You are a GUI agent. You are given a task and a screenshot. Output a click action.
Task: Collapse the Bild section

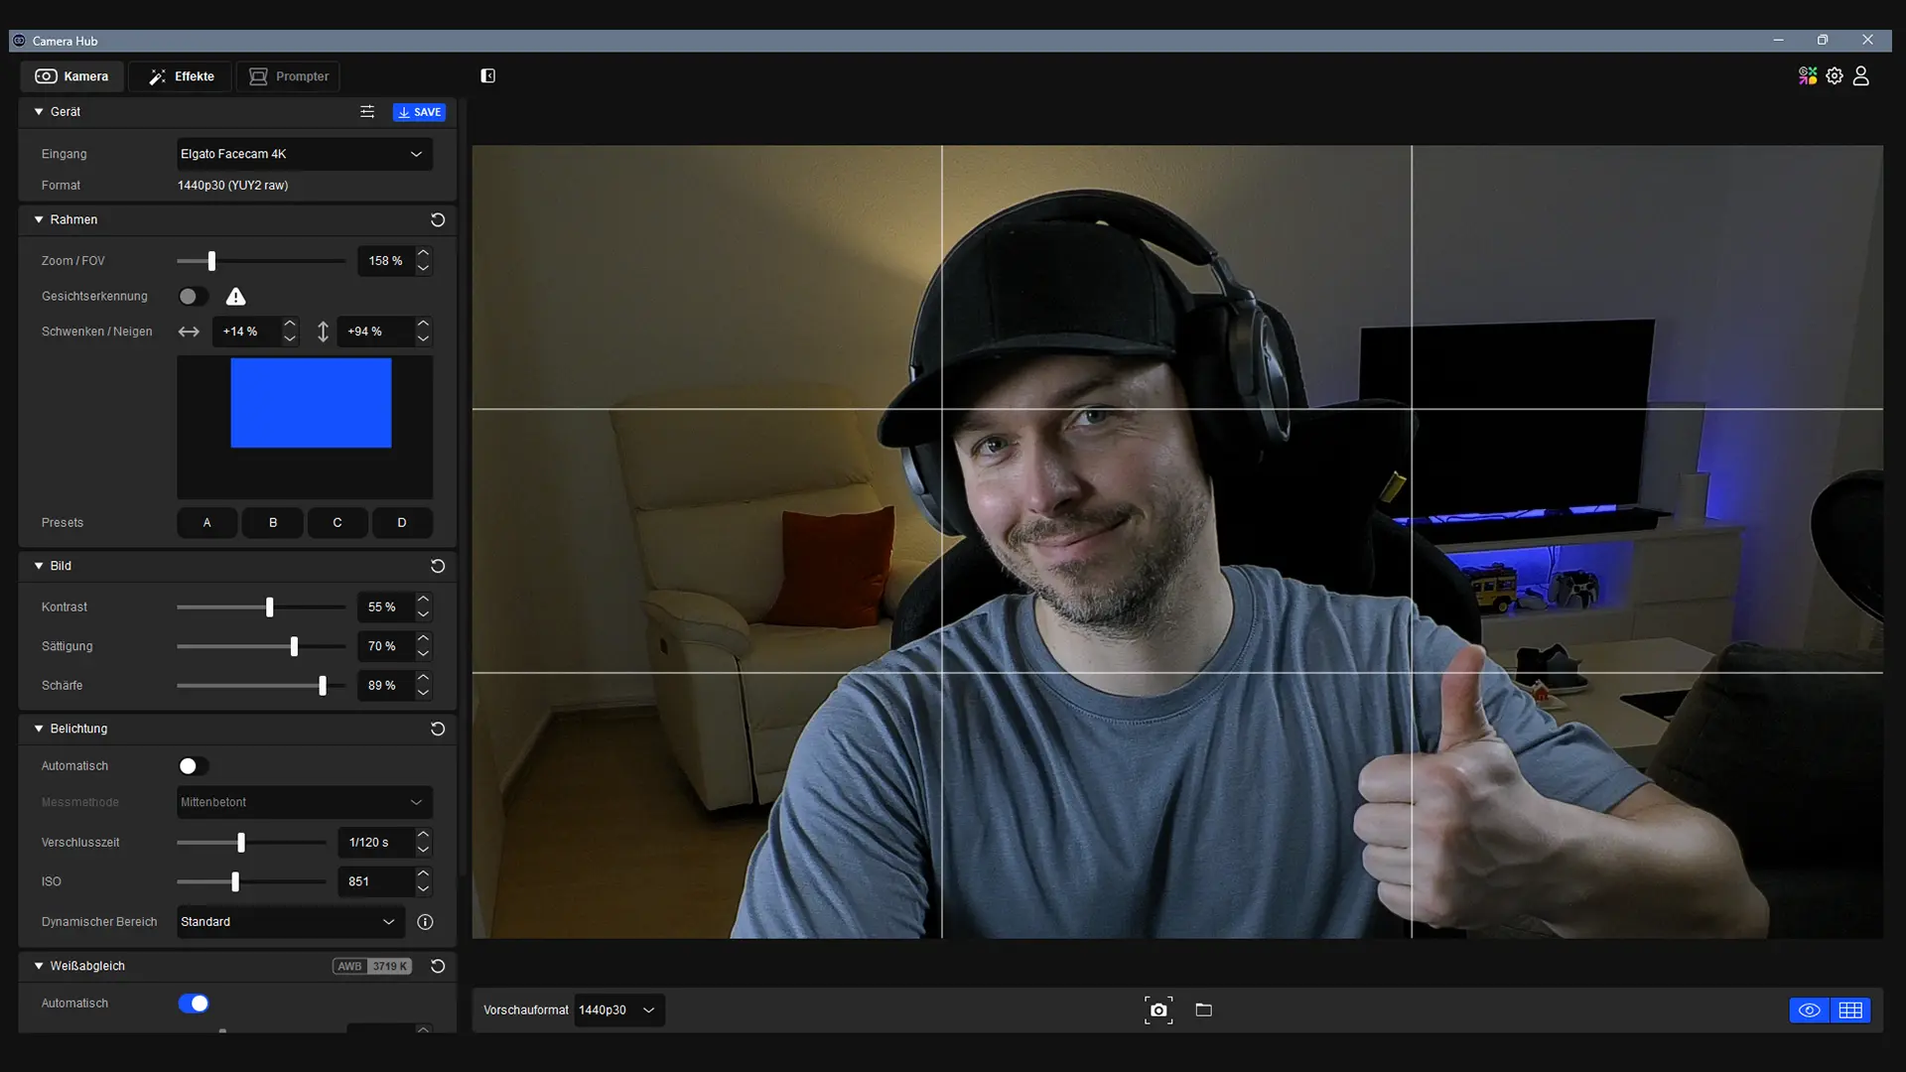pos(39,566)
